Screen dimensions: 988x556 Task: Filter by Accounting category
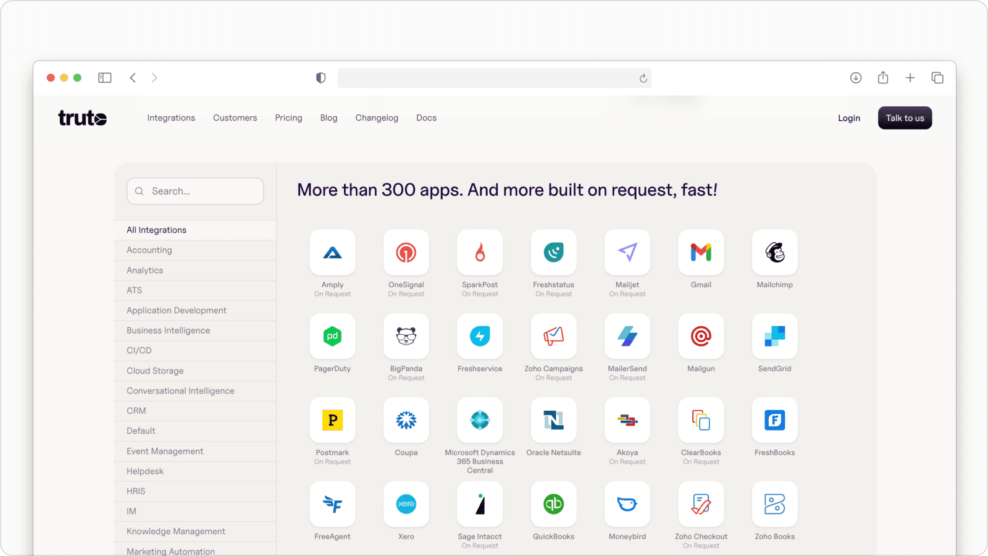(195, 250)
